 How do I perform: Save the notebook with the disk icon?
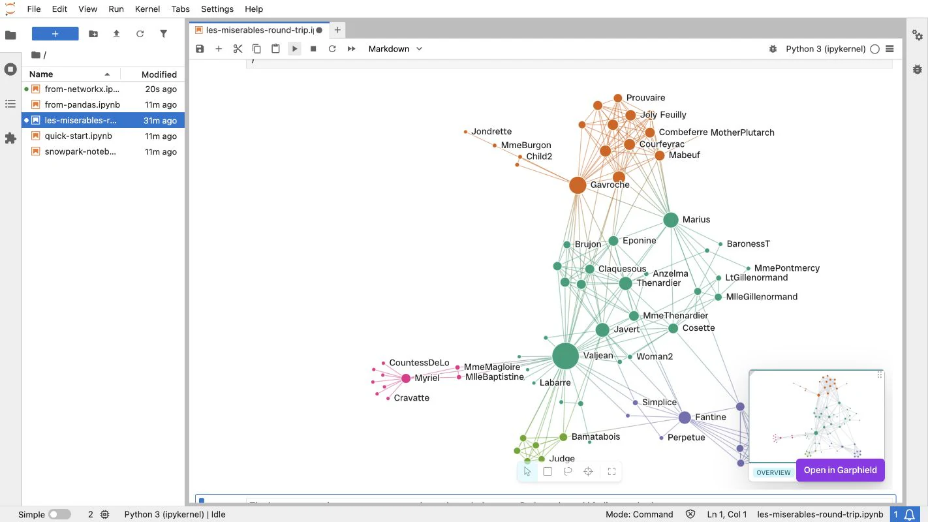point(200,49)
